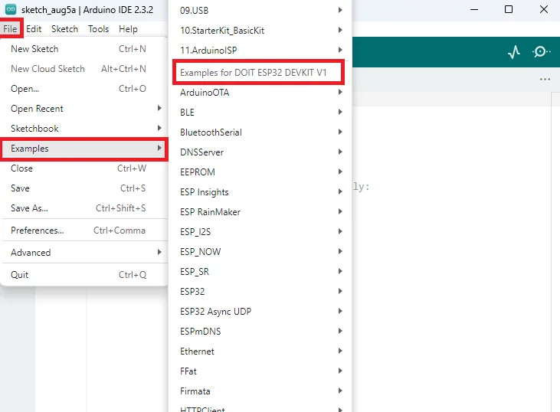
Task: Maximize the Arduino IDE window
Action: tap(509, 10)
